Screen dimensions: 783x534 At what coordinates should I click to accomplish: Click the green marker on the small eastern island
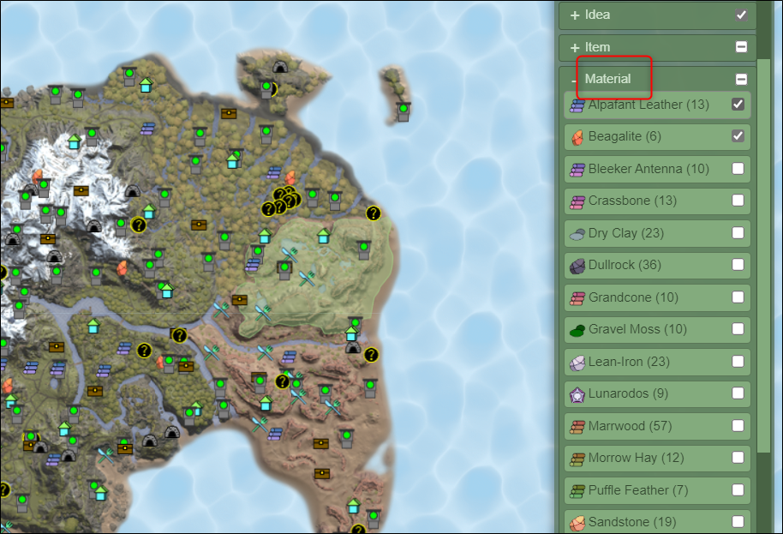(403, 111)
